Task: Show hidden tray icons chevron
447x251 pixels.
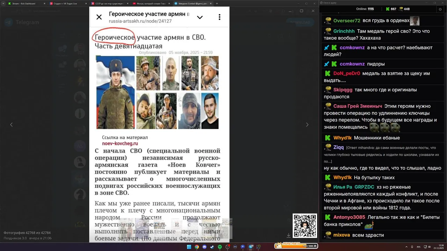Action: [x=406, y=247]
